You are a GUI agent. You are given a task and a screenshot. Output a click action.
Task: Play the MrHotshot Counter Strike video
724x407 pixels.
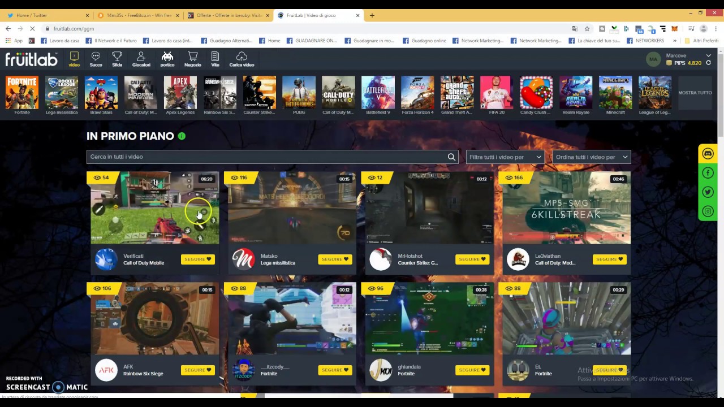429,208
